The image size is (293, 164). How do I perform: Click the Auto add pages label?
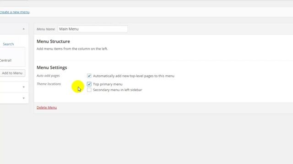tap(48, 76)
